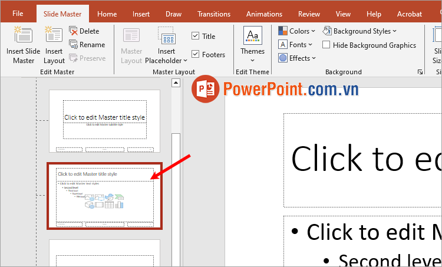Switch to the Review tab
This screenshot has width=442, height=267.
(309, 14)
